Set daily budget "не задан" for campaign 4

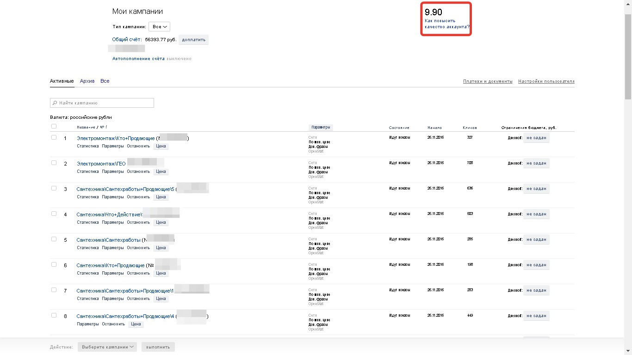pyautogui.click(x=536, y=214)
